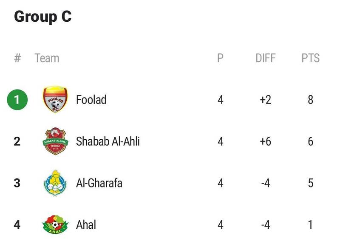The width and height of the screenshot is (340, 250).
Task: Click the green position 1 badge
Action: click(x=17, y=100)
